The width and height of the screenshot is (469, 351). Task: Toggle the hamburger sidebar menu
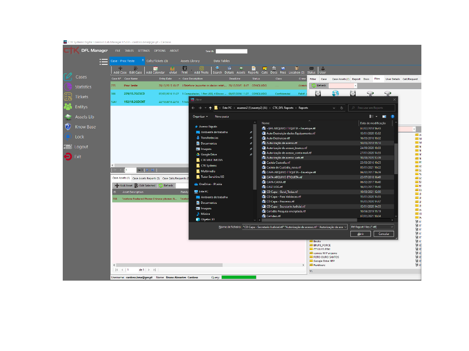(104, 61)
